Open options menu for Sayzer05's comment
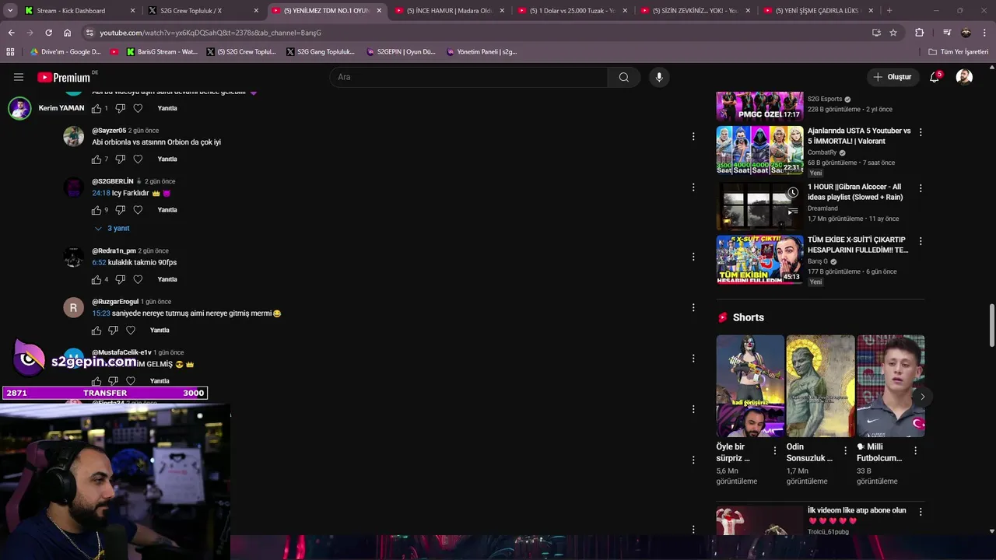 tap(693, 136)
